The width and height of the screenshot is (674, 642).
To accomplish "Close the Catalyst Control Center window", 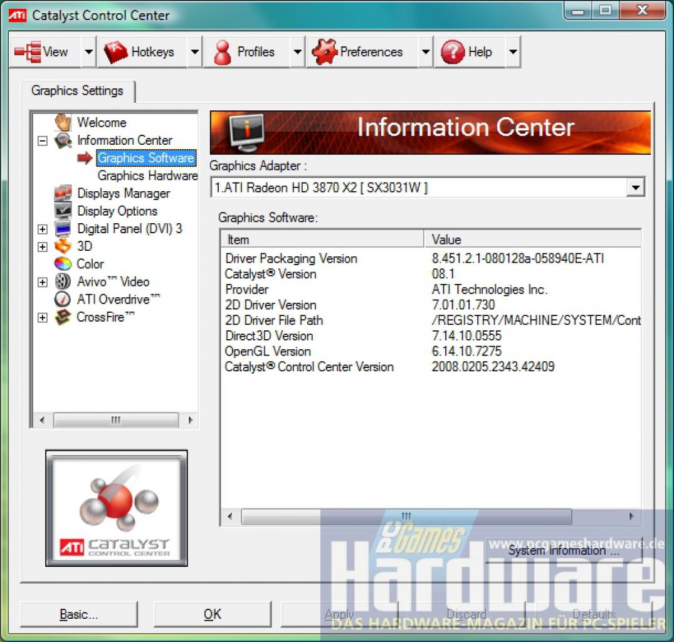I will pyautogui.click(x=643, y=11).
